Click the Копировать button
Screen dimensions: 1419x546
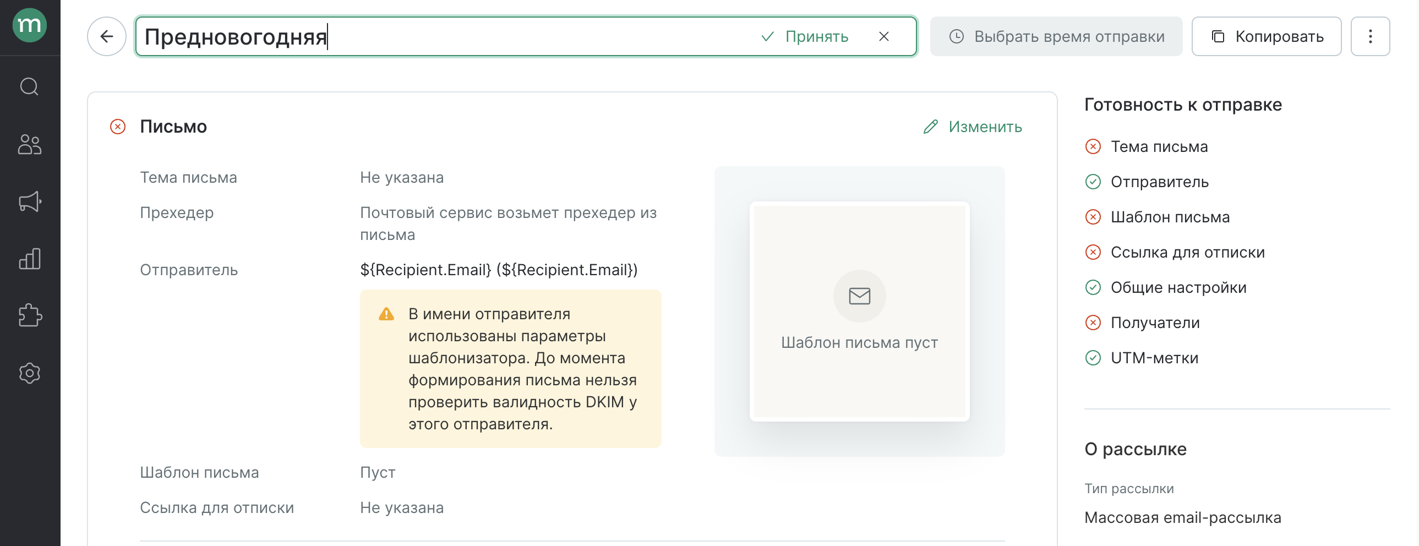pos(1267,36)
